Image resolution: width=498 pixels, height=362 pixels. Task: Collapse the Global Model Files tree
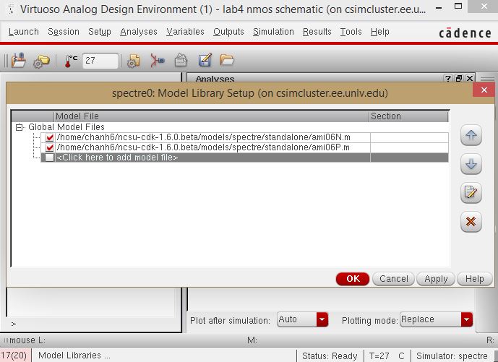(x=19, y=127)
